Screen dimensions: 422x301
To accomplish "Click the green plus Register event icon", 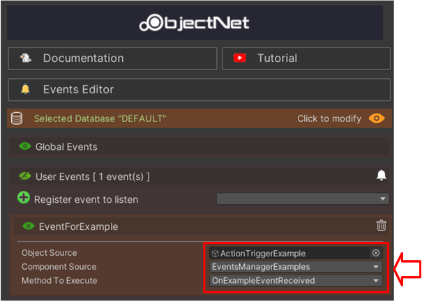I will click(x=24, y=199).
